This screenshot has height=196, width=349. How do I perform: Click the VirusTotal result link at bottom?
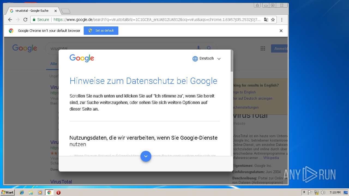point(61,182)
